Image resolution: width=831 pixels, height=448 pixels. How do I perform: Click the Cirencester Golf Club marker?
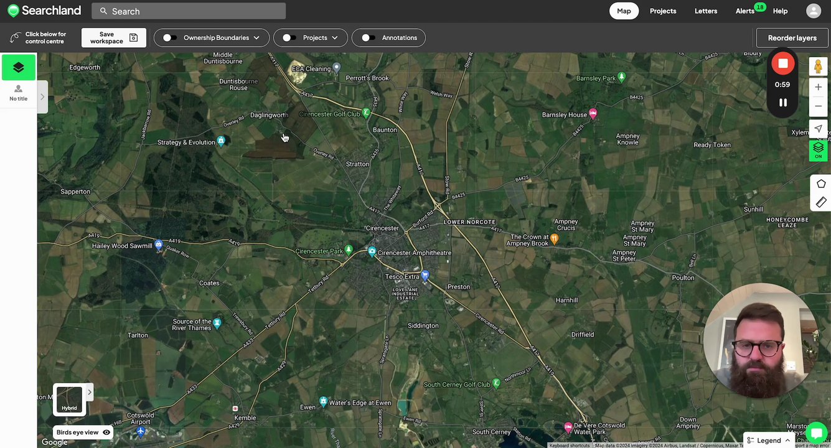pos(366,113)
